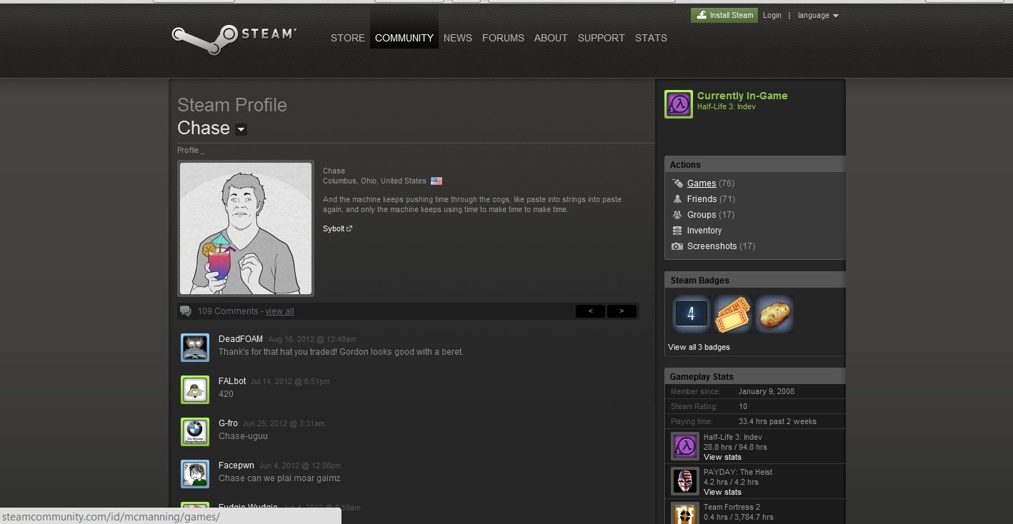Click the Team Fortress 2 game icon
The width and height of the screenshot is (1013, 524).
tap(685, 513)
